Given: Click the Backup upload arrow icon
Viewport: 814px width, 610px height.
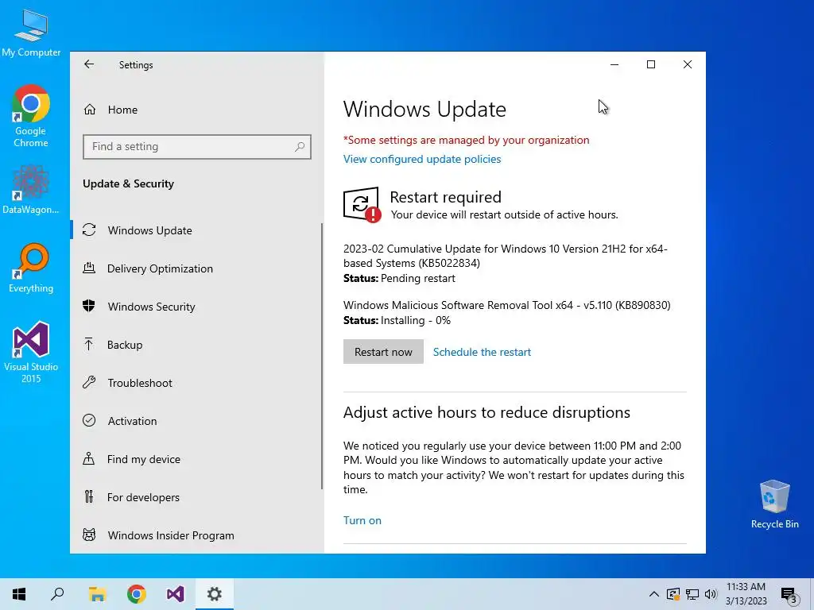Looking at the screenshot, I should 89,345.
